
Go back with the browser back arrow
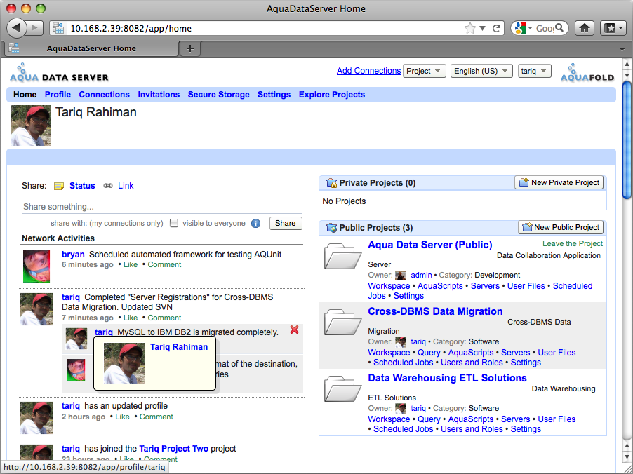point(16,28)
